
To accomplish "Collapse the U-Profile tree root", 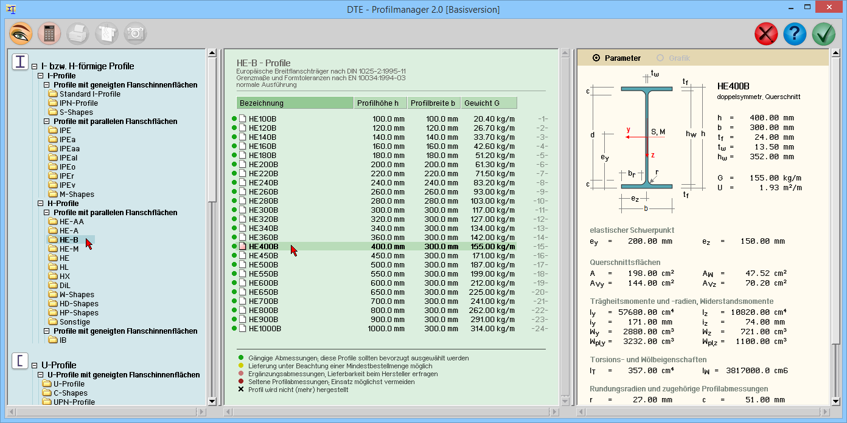I will click(35, 365).
